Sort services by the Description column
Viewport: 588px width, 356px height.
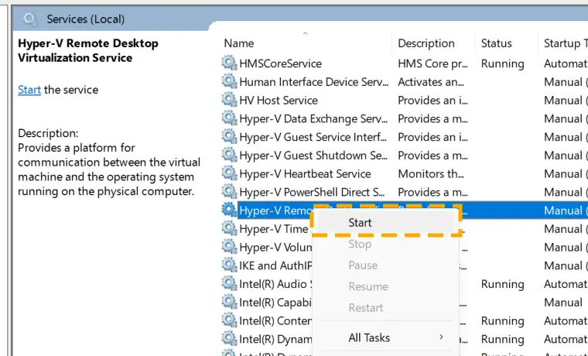point(434,43)
